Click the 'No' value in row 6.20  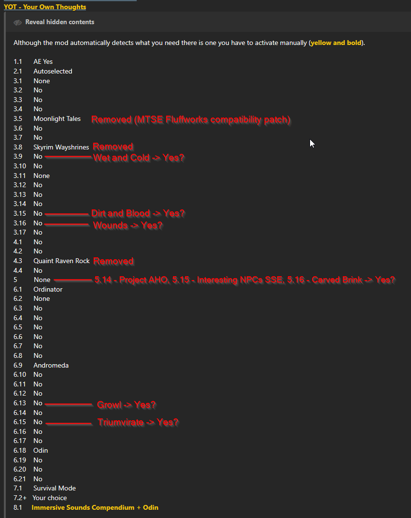[x=38, y=469]
